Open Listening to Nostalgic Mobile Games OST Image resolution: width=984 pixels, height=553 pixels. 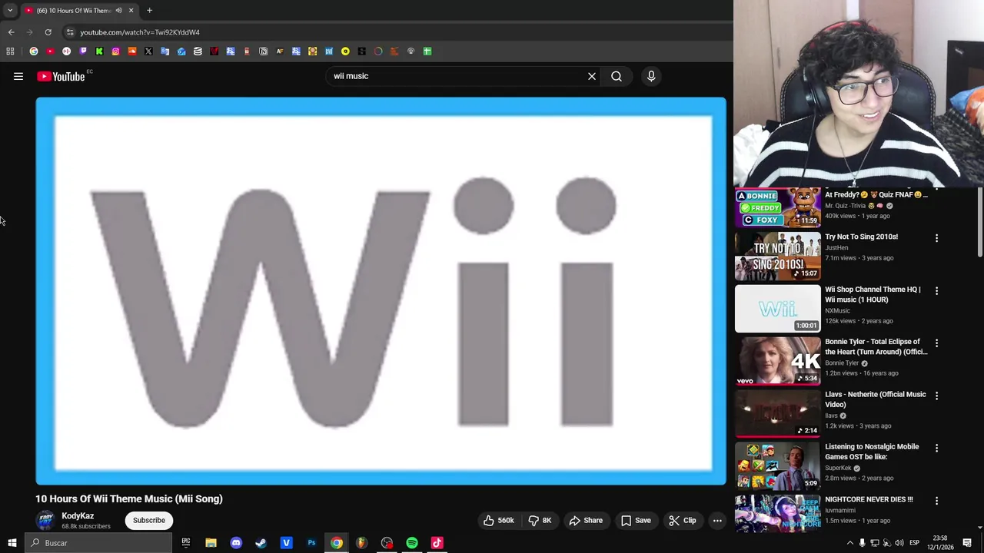point(777,466)
